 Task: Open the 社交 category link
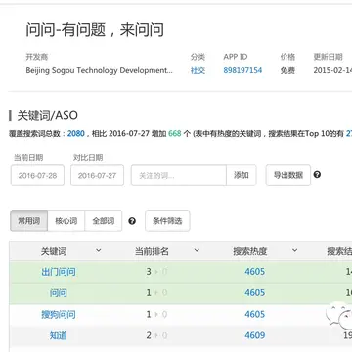(x=198, y=70)
